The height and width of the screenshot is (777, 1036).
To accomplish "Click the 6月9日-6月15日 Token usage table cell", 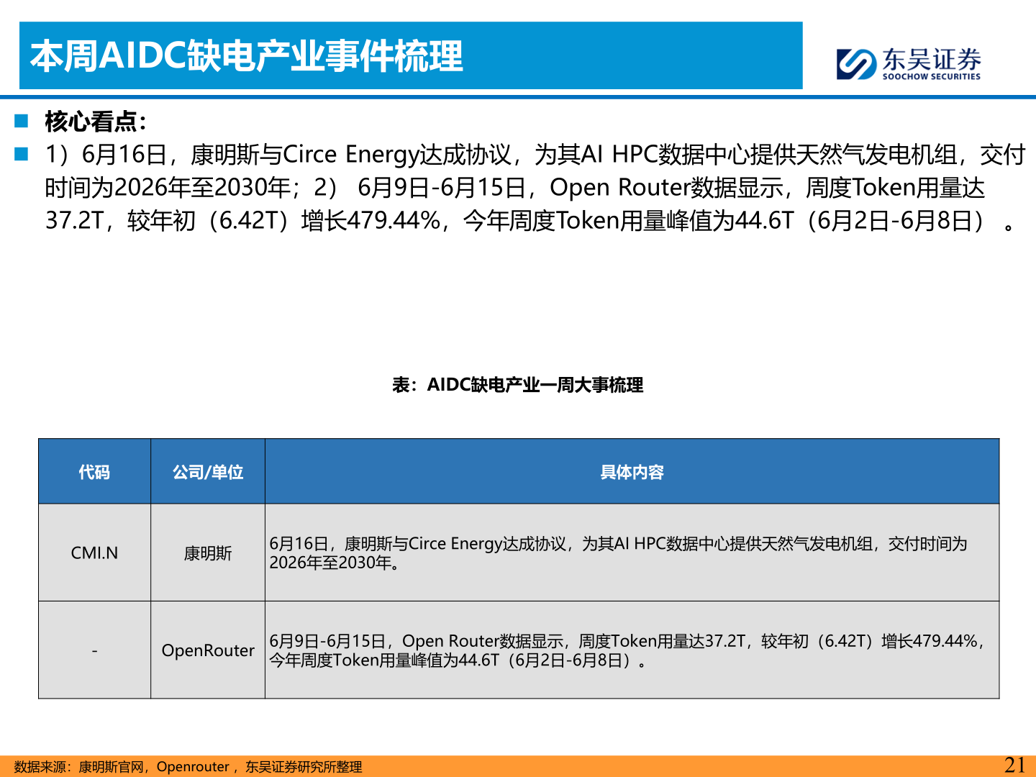I will coord(632,650).
